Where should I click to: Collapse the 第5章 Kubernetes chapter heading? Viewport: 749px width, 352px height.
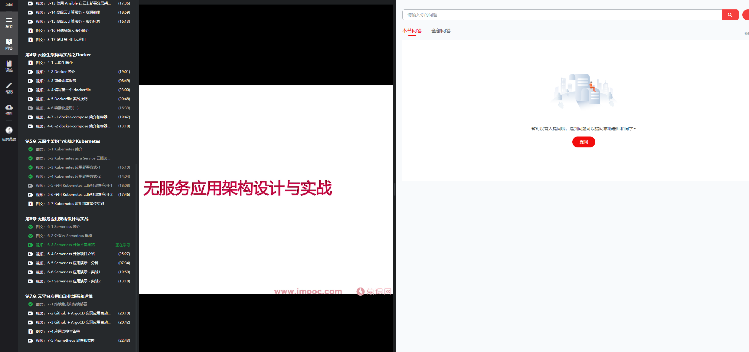tap(63, 141)
